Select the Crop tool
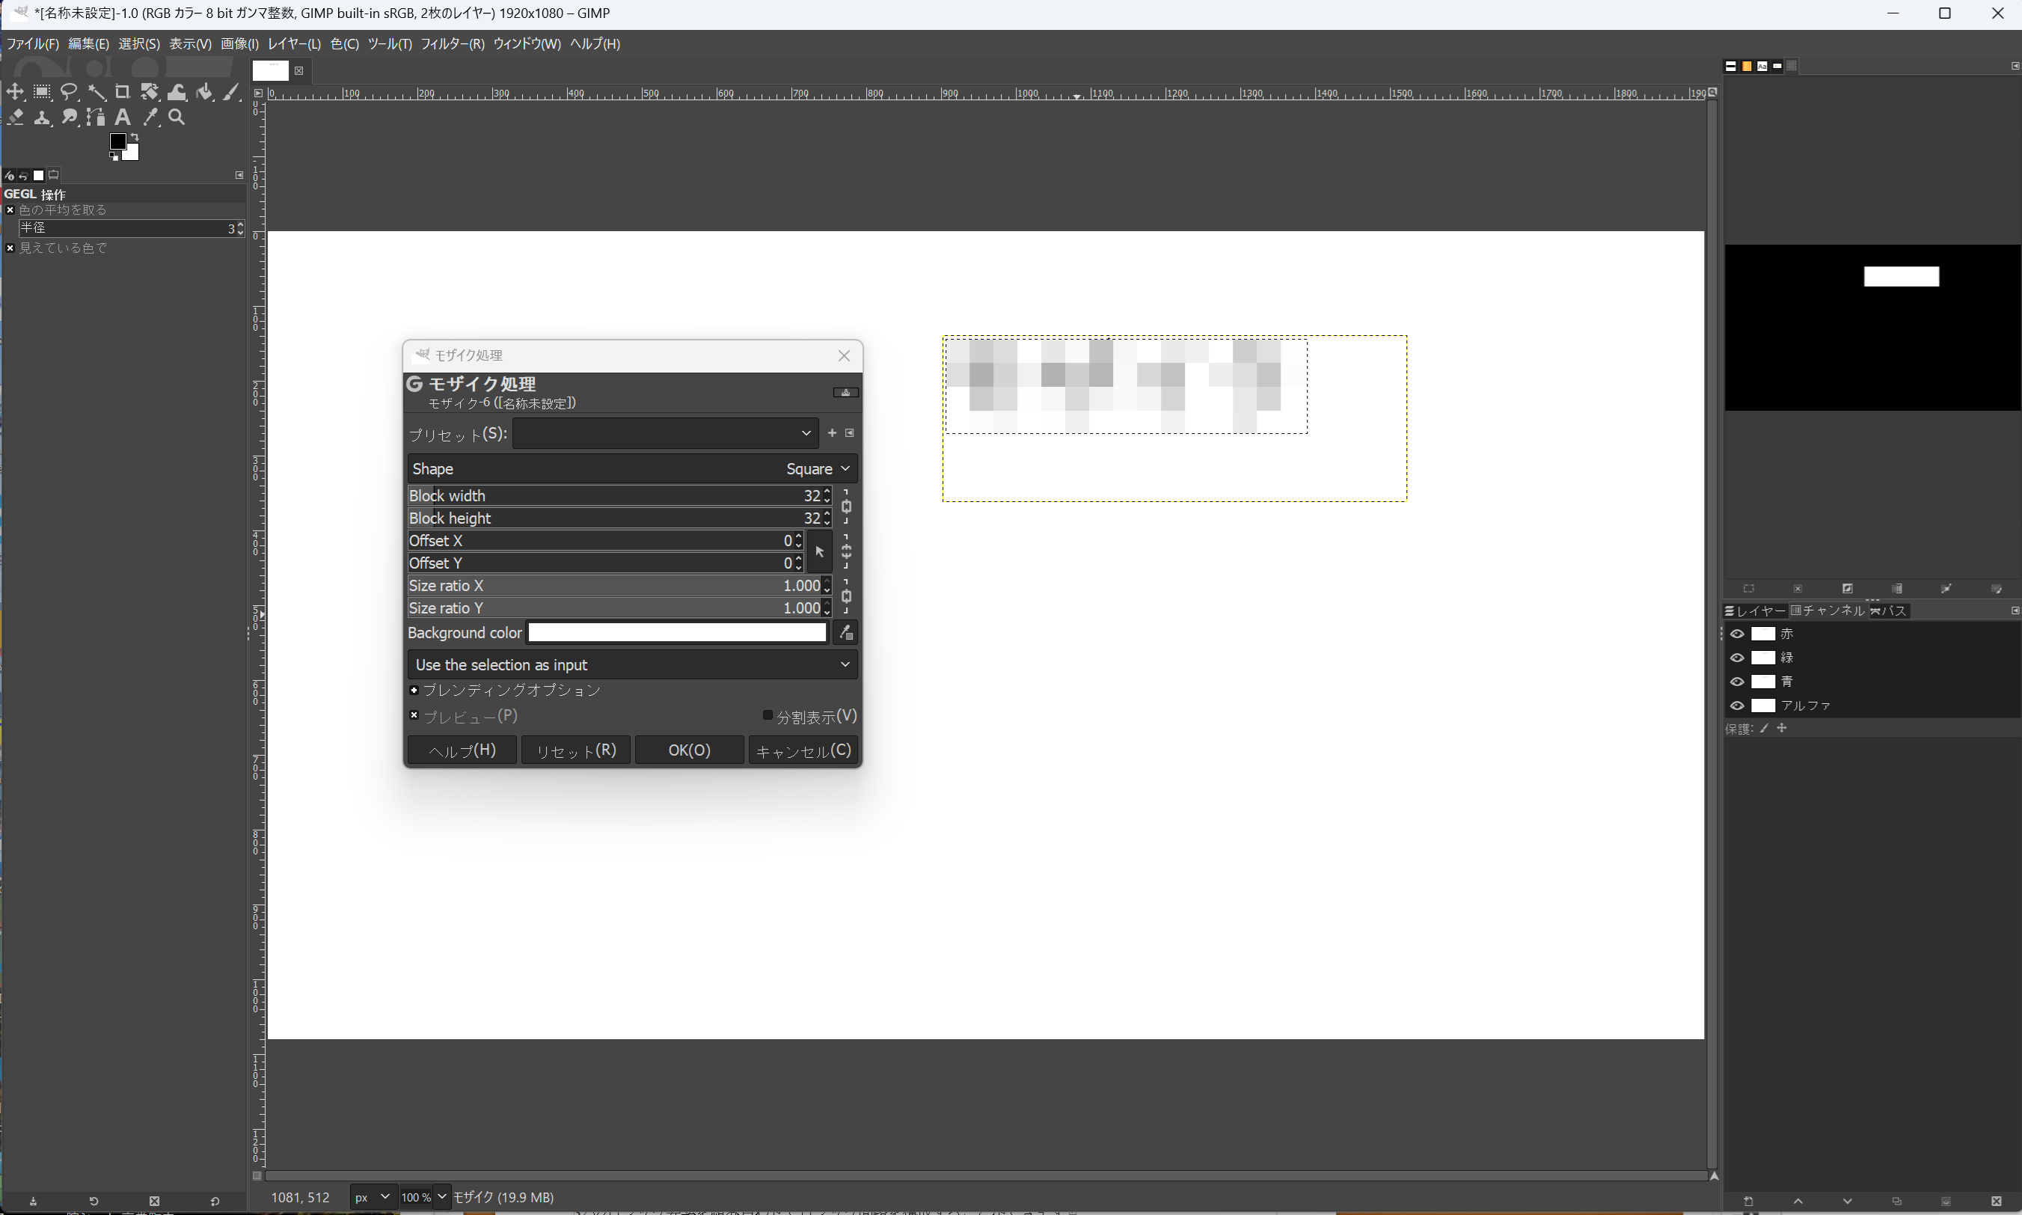 point(123,92)
